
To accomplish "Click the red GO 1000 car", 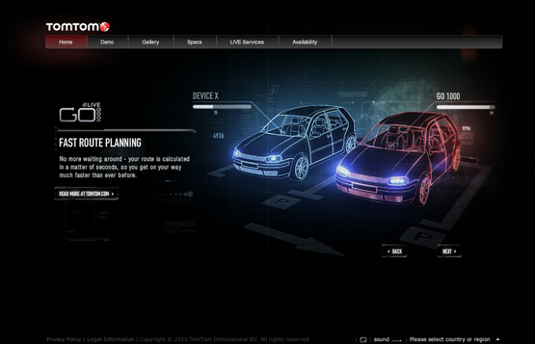I will point(399,159).
